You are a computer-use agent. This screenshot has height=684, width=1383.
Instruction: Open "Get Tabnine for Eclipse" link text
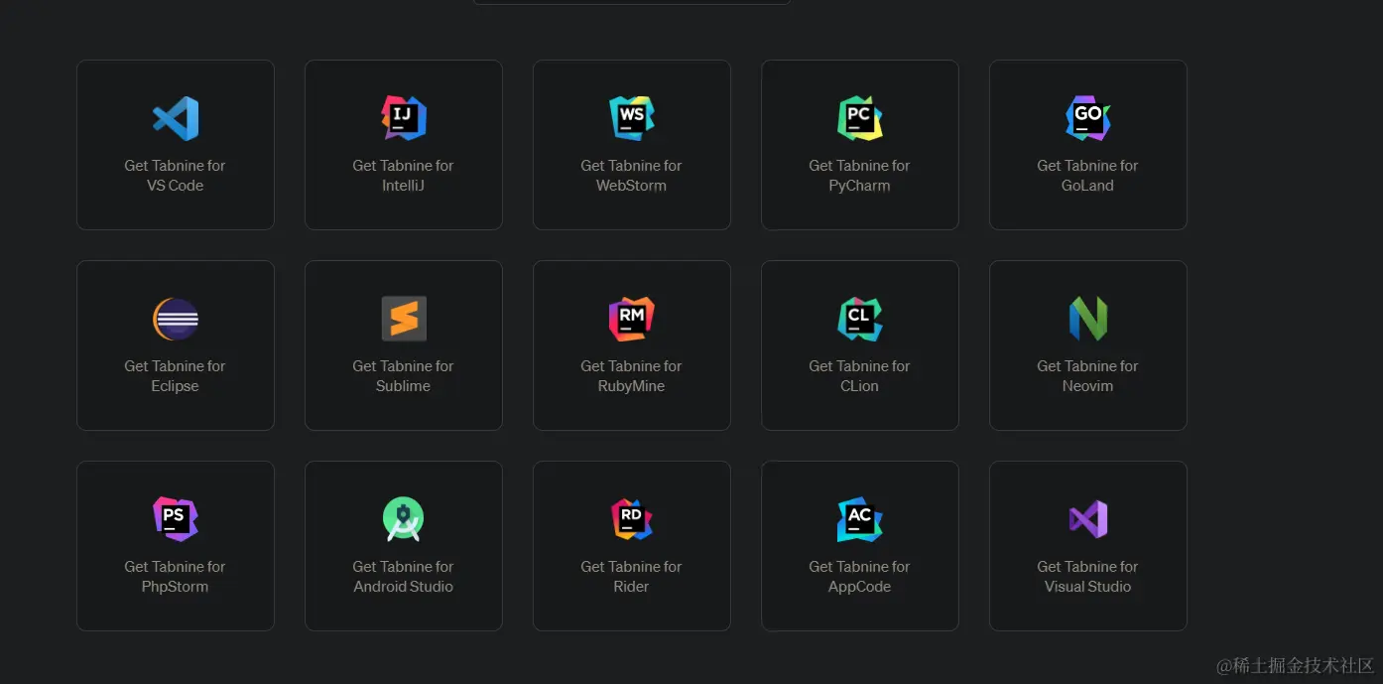pos(176,376)
